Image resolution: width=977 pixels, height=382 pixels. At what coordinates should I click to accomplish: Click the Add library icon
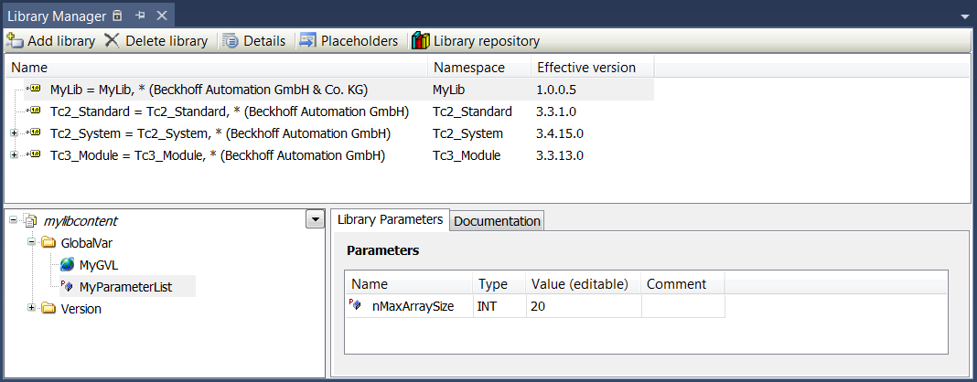tap(15, 41)
